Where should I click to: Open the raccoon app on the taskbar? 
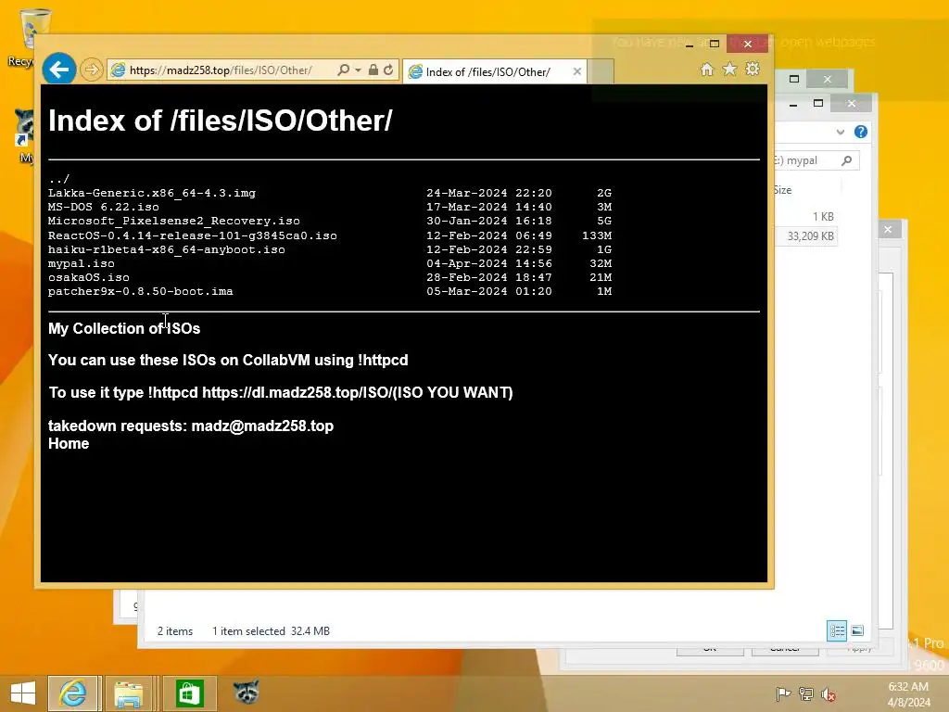point(247,692)
